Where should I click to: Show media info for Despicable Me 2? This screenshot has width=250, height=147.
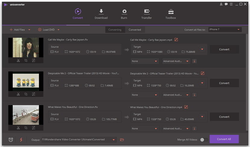coord(194,95)
